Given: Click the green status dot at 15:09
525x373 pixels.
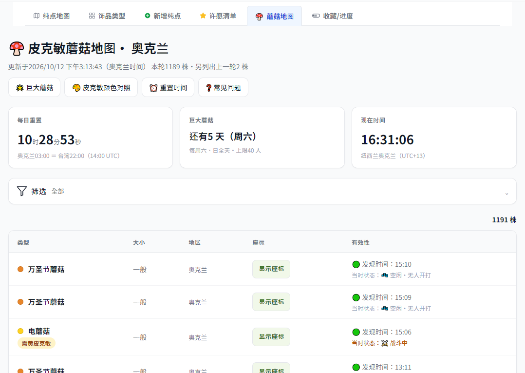Looking at the screenshot, I should (x=356, y=297).
